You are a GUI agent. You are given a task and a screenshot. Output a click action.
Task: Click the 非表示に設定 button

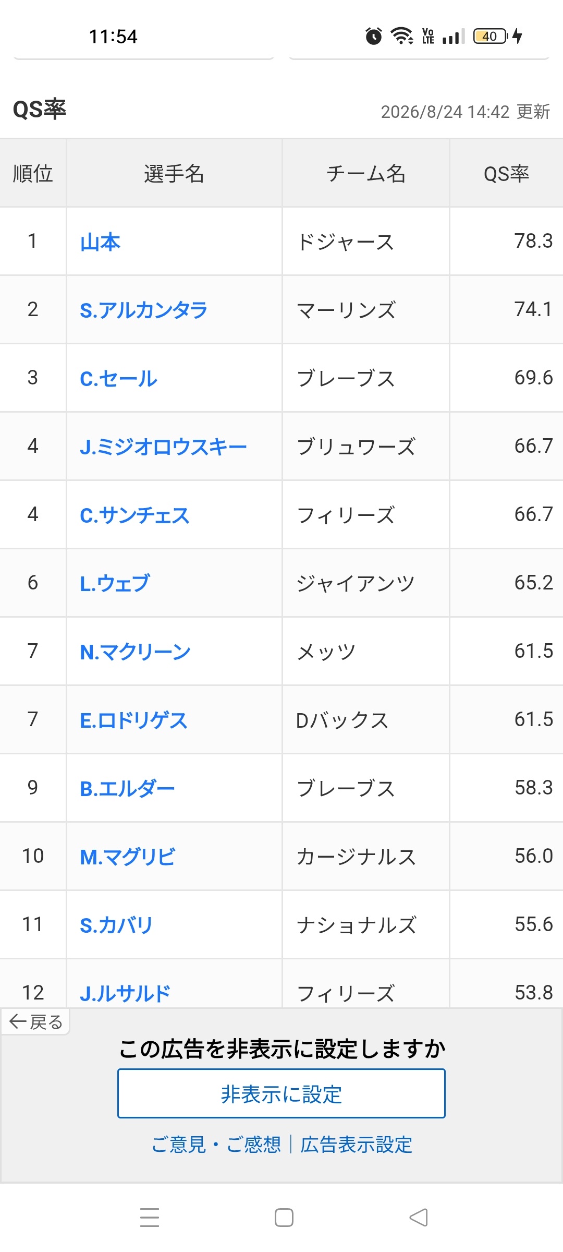pyautogui.click(x=281, y=1093)
